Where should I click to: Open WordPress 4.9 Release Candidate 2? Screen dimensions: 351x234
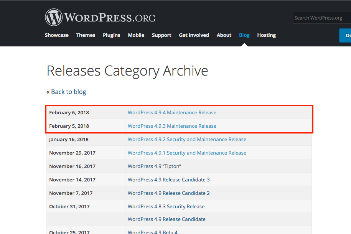pyautogui.click(x=168, y=193)
